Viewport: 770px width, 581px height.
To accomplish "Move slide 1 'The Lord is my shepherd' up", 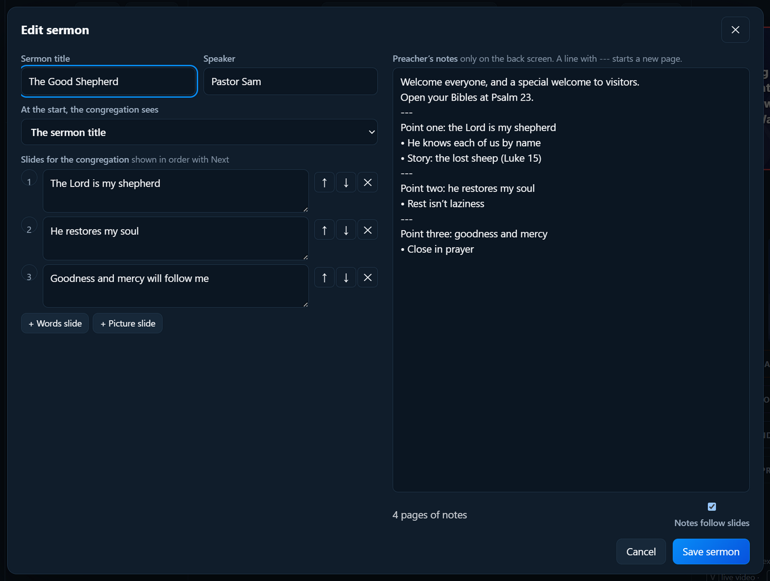I will (324, 182).
